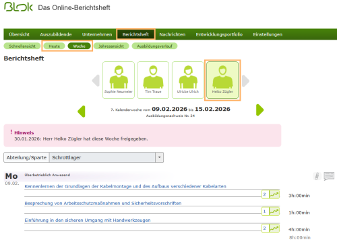This screenshot has height=242, width=337.
Task: Open the chart icon for the Handwerkzeugen entry
Action: (x=274, y=228)
